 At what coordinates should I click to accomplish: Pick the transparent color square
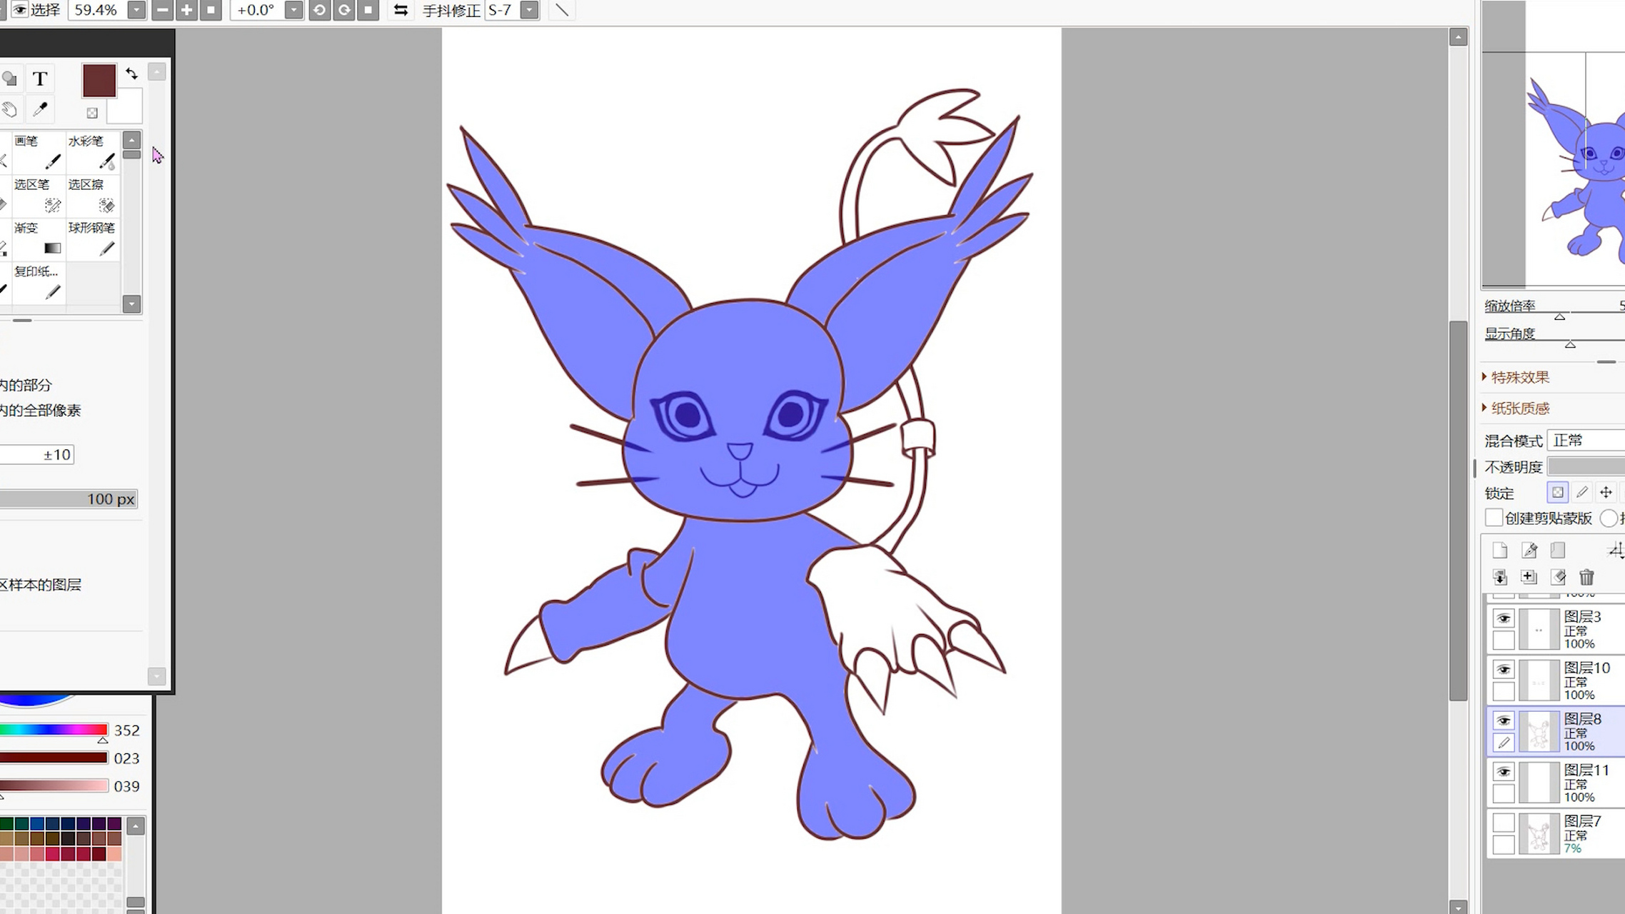[92, 113]
